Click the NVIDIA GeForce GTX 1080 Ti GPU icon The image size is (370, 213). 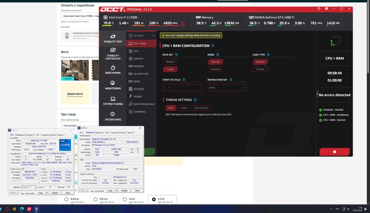click(251, 17)
